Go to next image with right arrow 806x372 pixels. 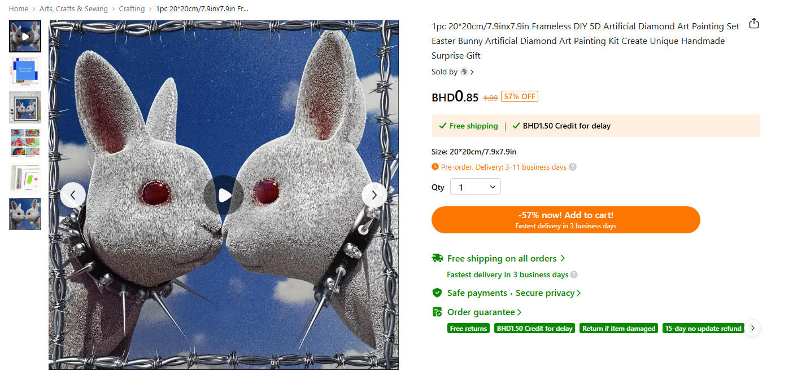[x=374, y=195]
